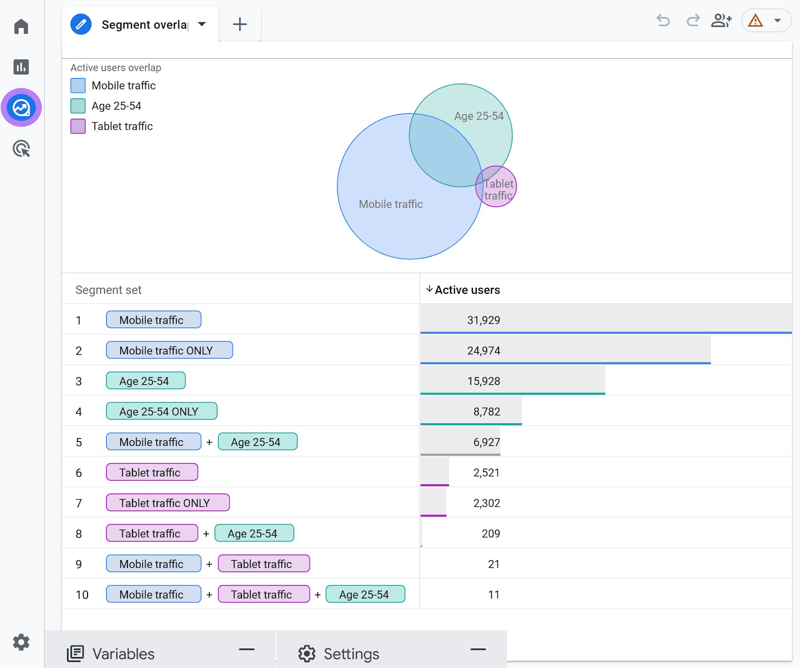Click the Tablet traffic ONLY segment chip

click(167, 503)
